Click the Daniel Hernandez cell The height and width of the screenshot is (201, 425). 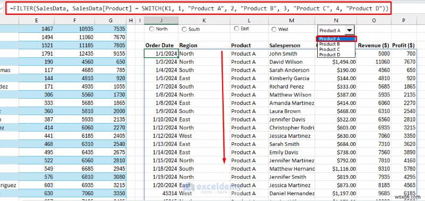click(292, 194)
